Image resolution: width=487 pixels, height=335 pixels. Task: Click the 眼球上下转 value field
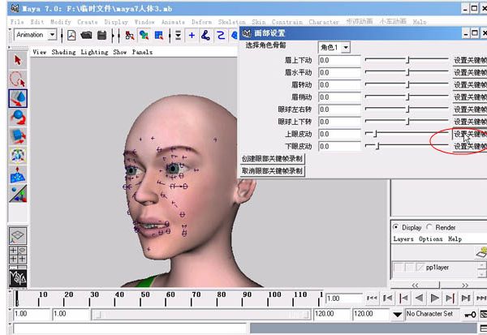click(339, 122)
